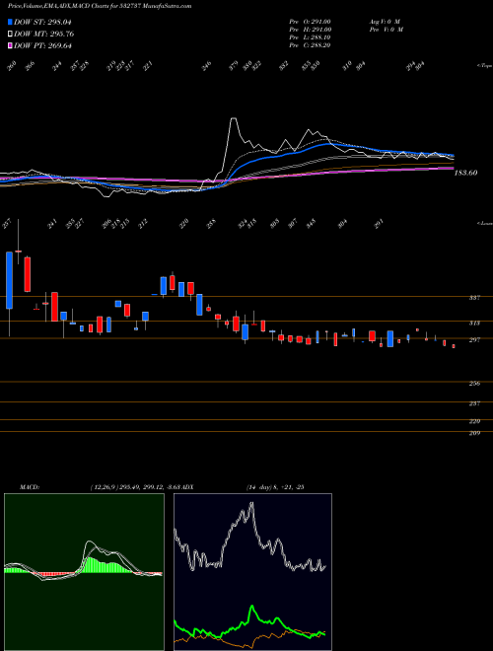Screen dimensions: 493x651
Task: Click the white price spike peak on EMA chart
Action: point(234,118)
